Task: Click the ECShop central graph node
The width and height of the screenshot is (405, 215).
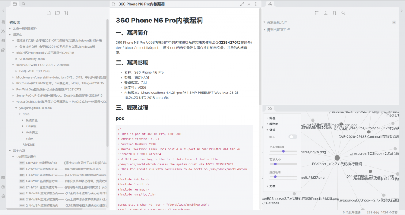Action: [x=337, y=158]
